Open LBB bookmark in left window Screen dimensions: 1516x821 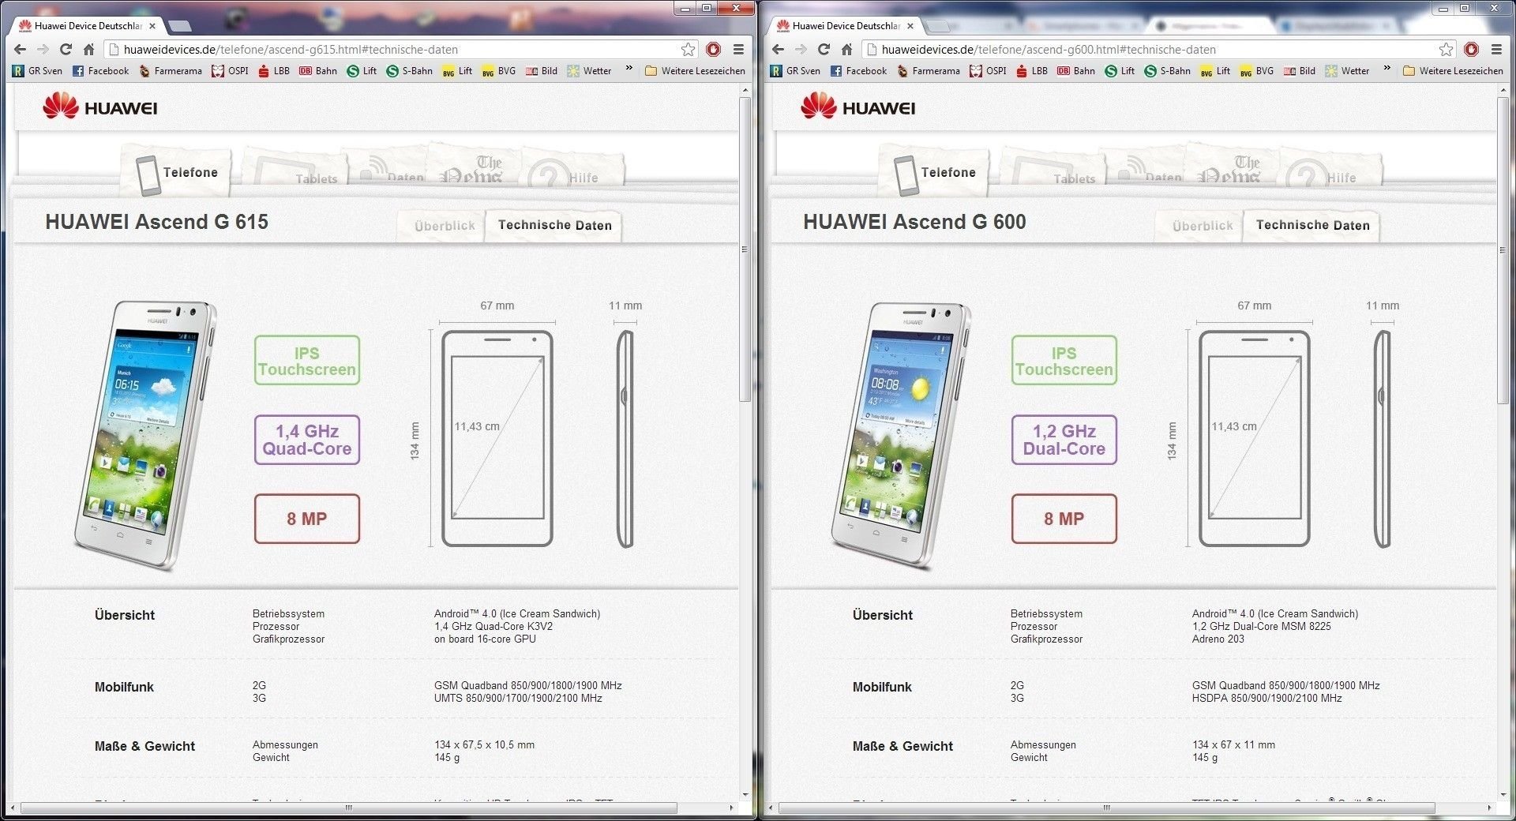pos(274,71)
